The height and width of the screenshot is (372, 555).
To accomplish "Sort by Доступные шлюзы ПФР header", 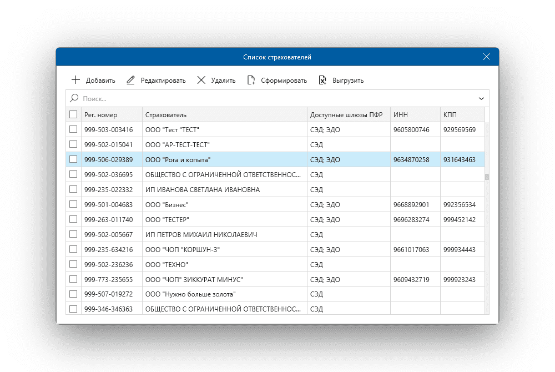I will (x=349, y=115).
